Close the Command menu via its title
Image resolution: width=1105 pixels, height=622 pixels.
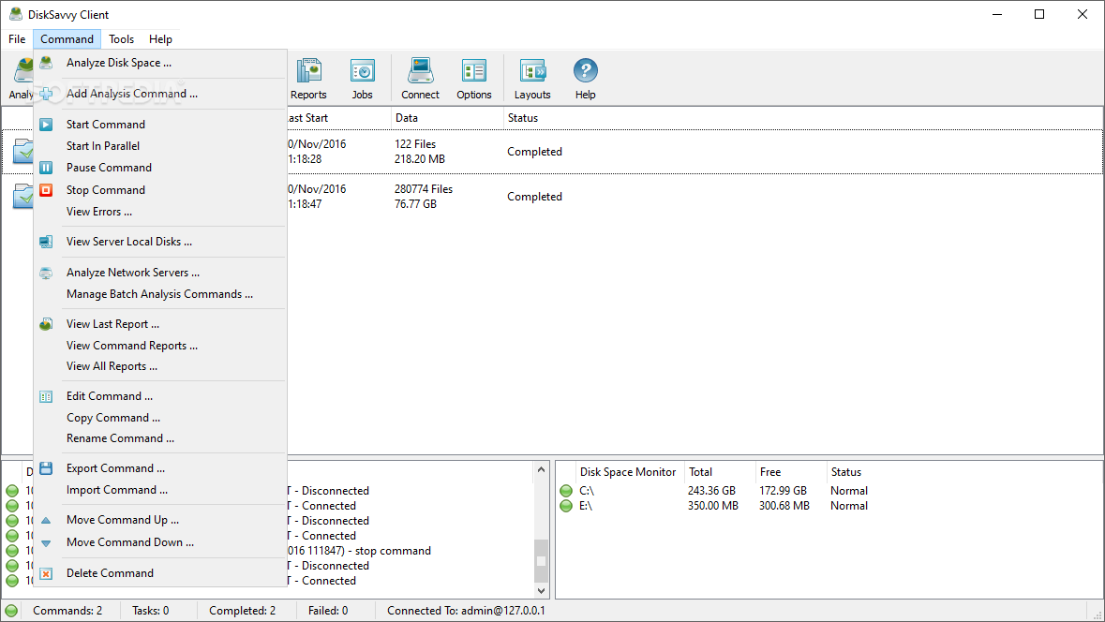pyautogui.click(x=67, y=39)
